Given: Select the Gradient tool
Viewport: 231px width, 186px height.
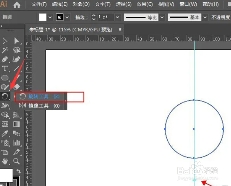Looking at the screenshot, I should [x=17, y=124].
